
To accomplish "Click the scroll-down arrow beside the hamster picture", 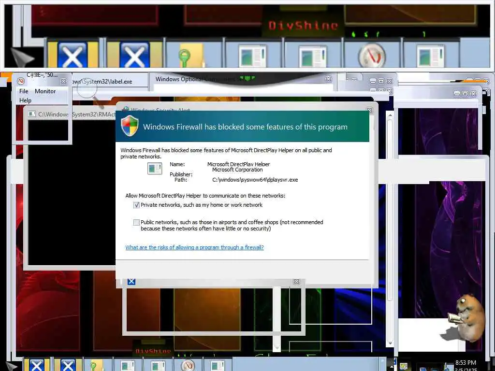I will (x=390, y=342).
